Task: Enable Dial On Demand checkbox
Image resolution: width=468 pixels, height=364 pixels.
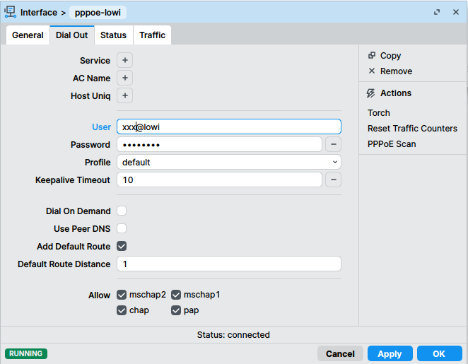Action: coord(122,211)
